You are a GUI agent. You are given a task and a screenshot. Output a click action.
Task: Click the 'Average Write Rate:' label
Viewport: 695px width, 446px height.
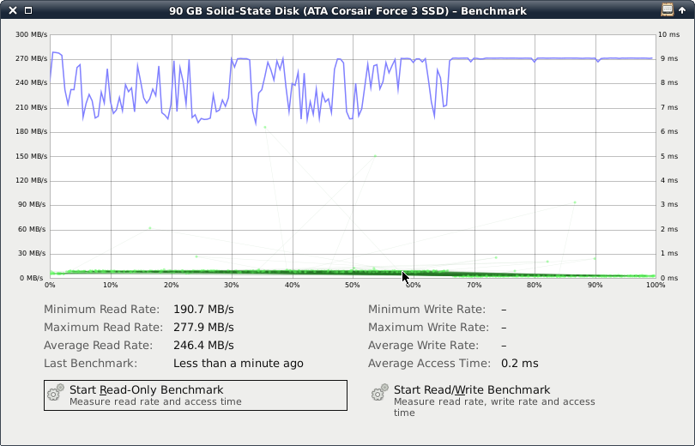pos(423,346)
